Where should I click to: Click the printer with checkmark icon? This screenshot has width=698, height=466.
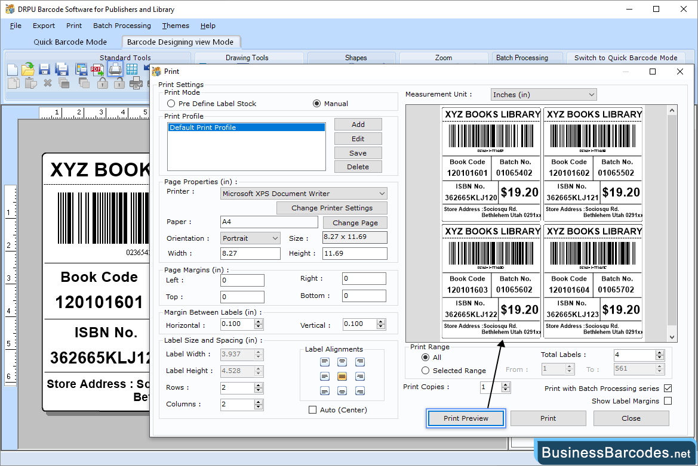pos(136,83)
